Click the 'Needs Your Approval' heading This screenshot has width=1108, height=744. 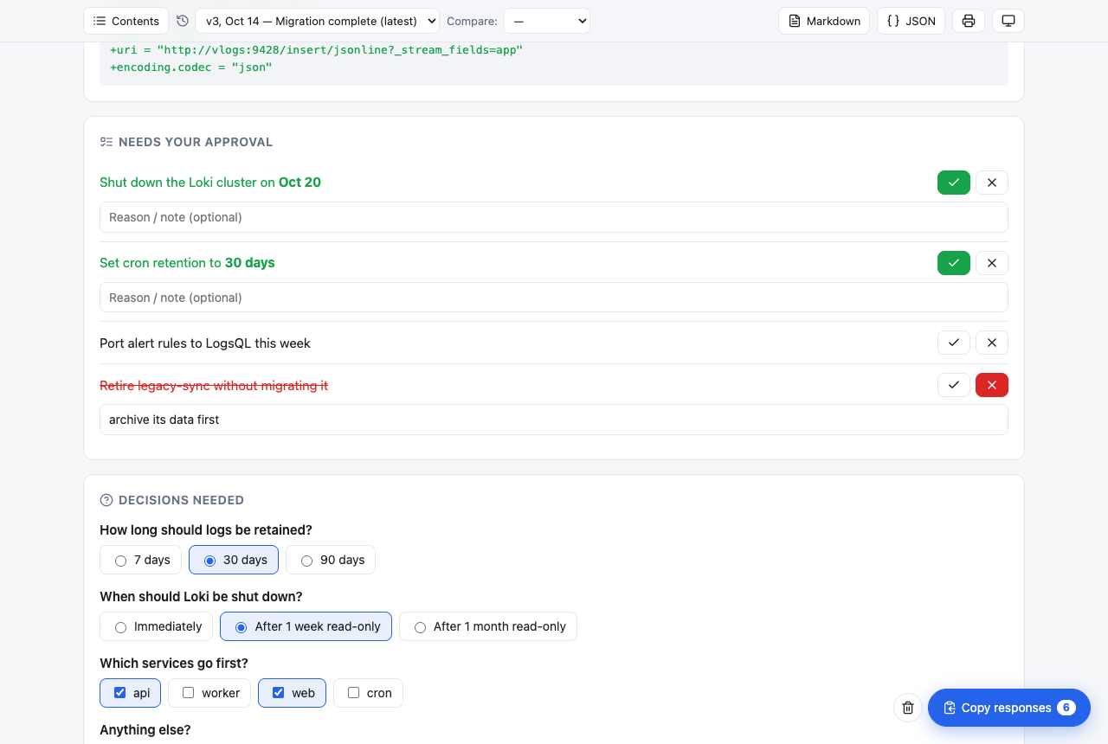196,142
